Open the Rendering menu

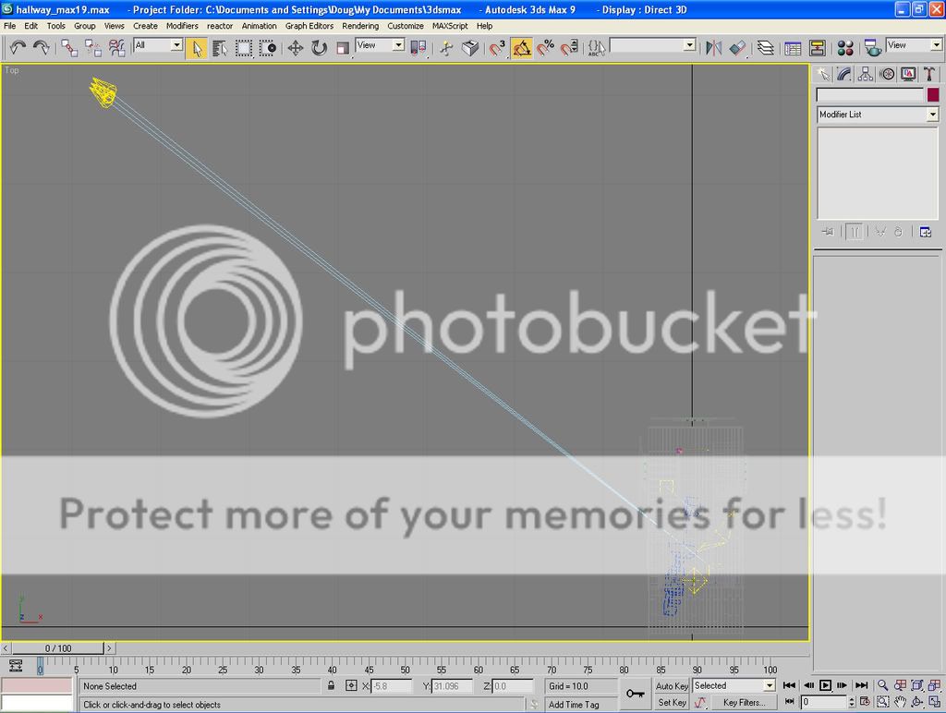[x=360, y=26]
